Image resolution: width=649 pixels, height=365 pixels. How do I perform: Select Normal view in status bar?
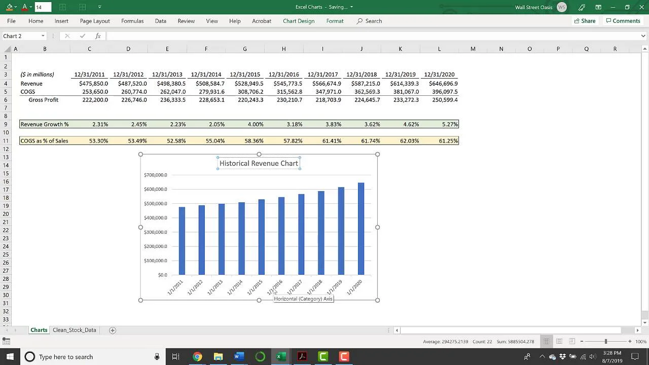coord(546,341)
